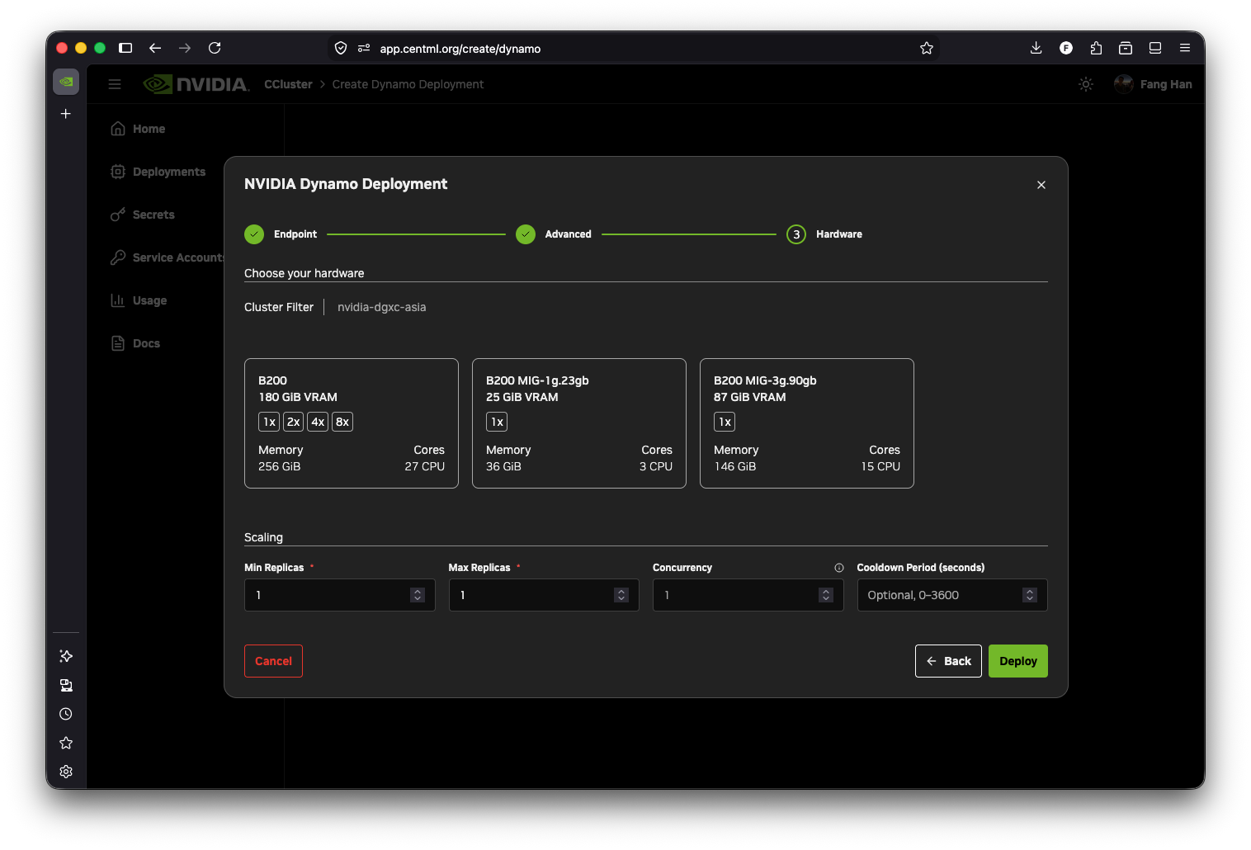Click the Deploy button

[1017, 661]
